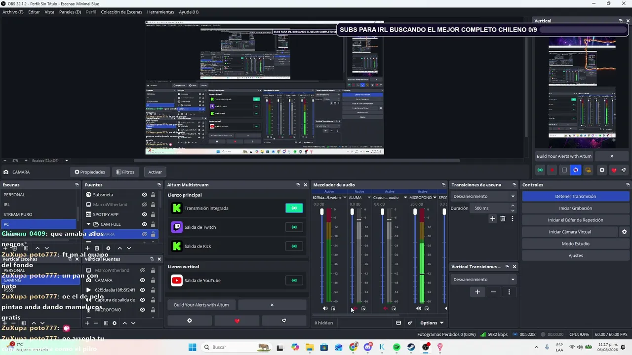Open advanced audio properties gears icon
This screenshot has width=632, height=355.
click(x=410, y=323)
